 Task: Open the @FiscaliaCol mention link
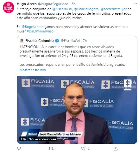tap(62, 9)
